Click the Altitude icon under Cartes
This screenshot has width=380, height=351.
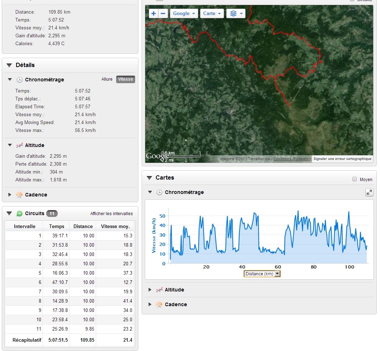[x=159, y=290]
